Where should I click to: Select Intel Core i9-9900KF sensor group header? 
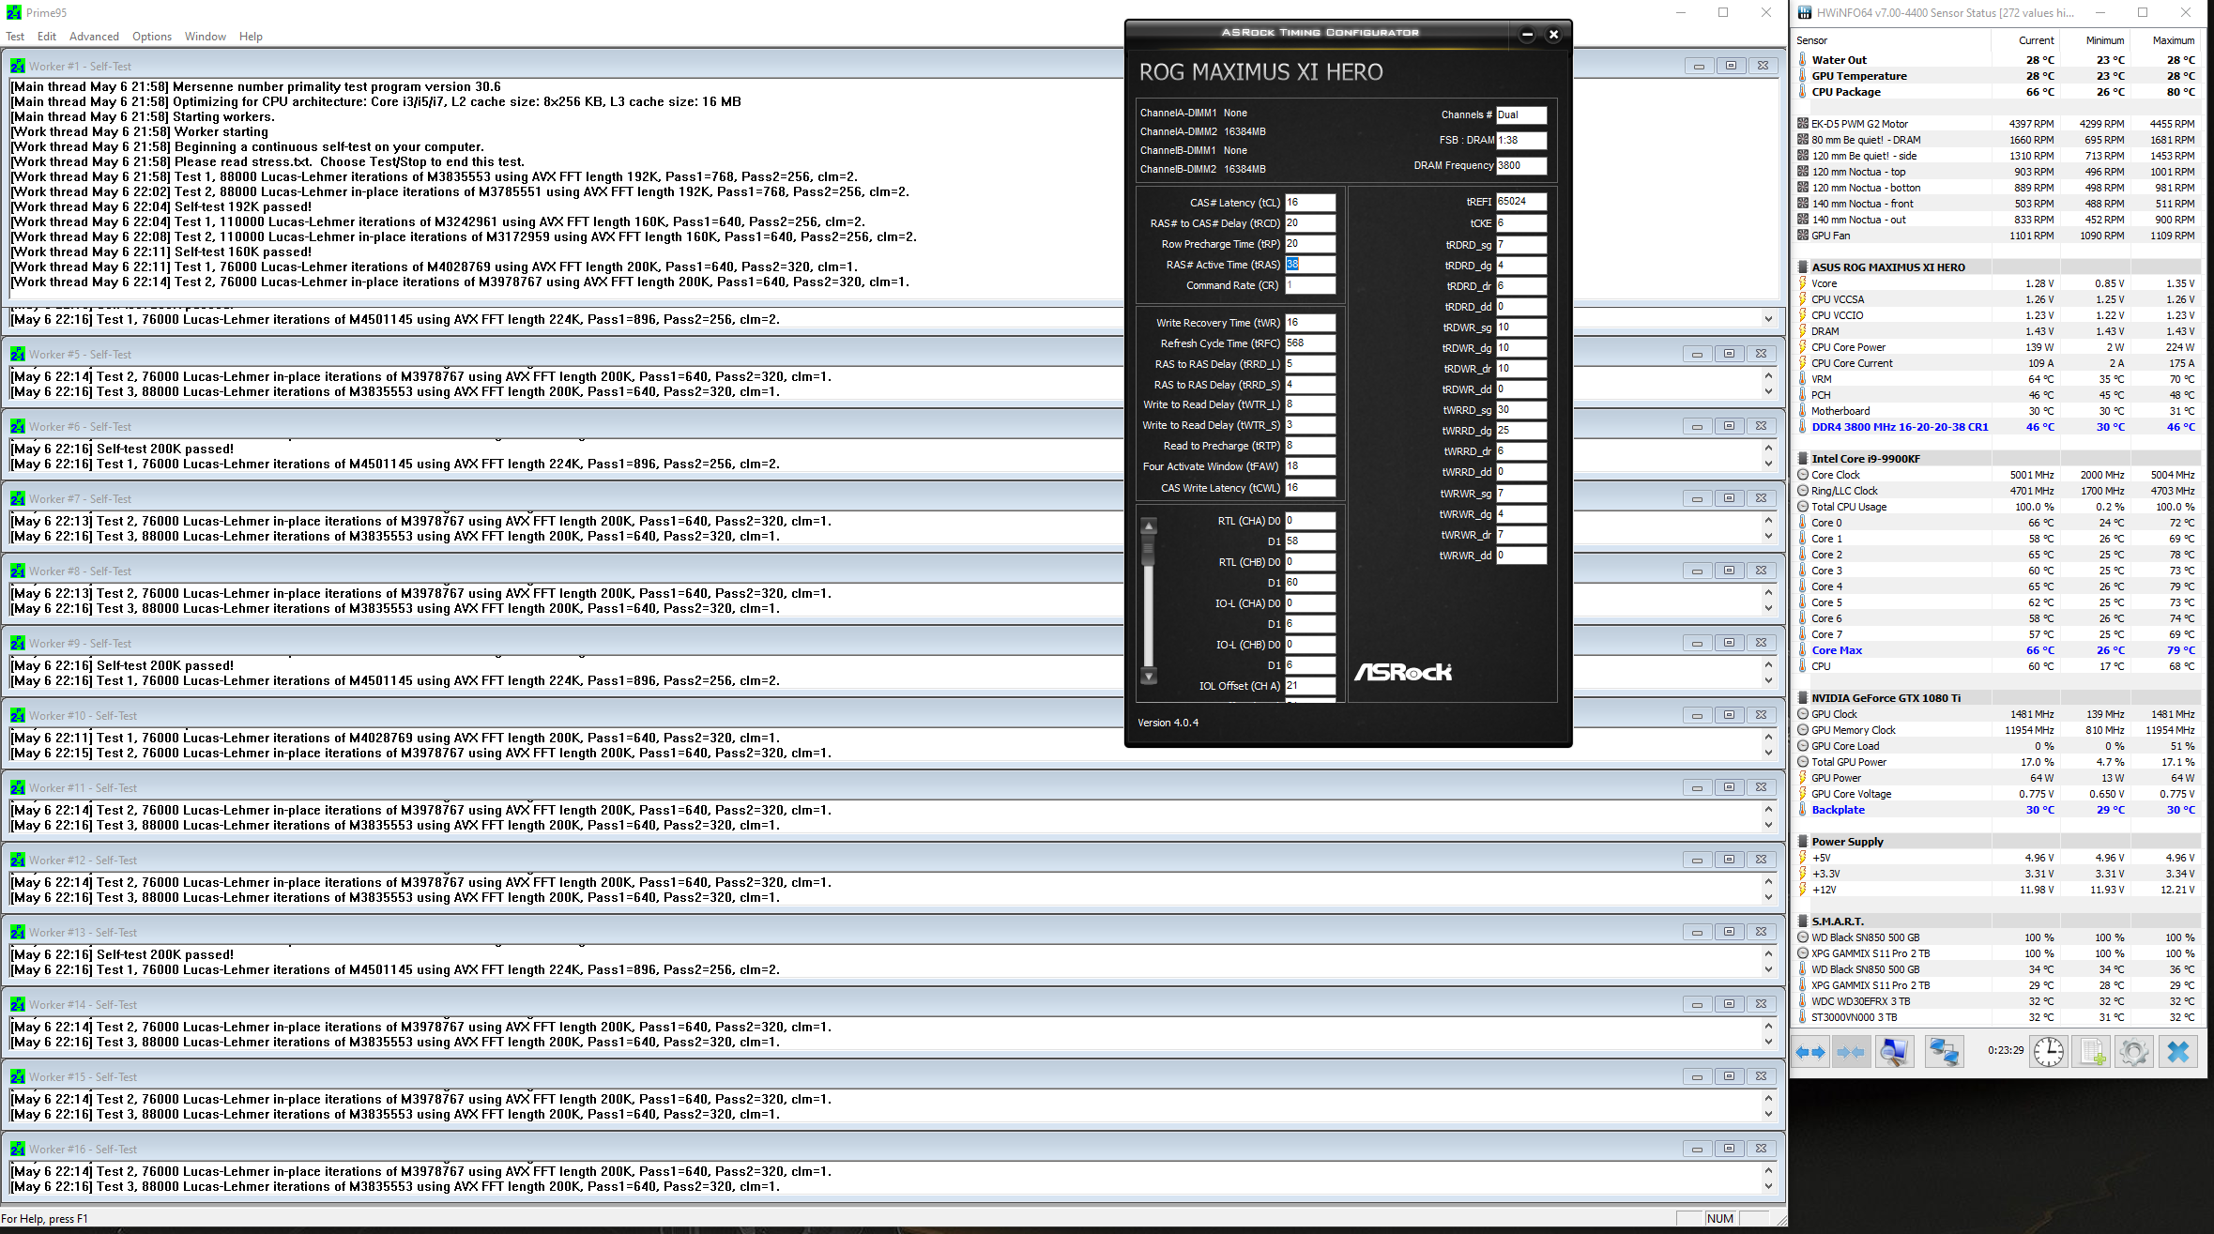[1865, 459]
